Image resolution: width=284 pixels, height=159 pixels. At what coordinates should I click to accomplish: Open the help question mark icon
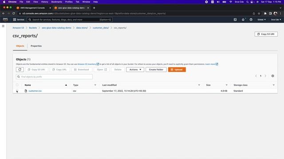251,19
